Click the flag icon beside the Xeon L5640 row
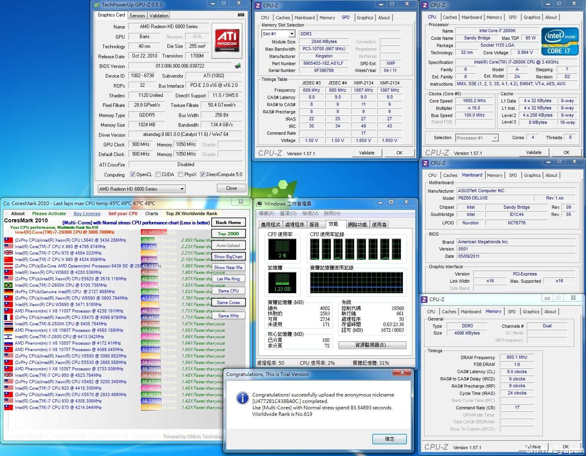 pos(8,240)
